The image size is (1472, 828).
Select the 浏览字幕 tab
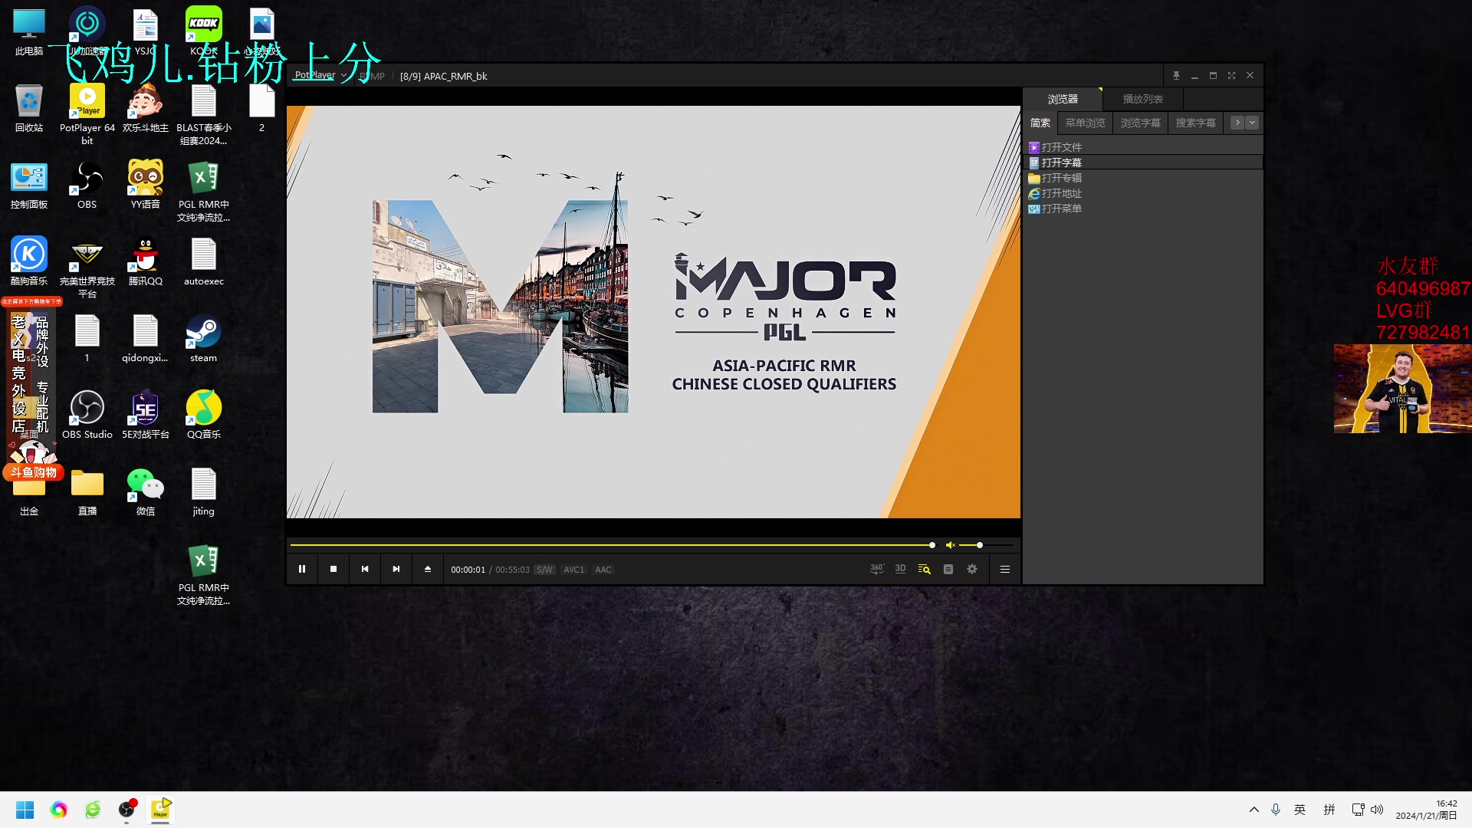click(1140, 123)
